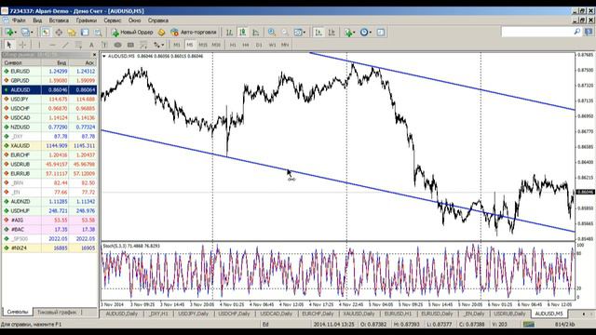Expand the Periodicity clock dropdown arrow
596x335 pixels.
[x=371, y=33]
